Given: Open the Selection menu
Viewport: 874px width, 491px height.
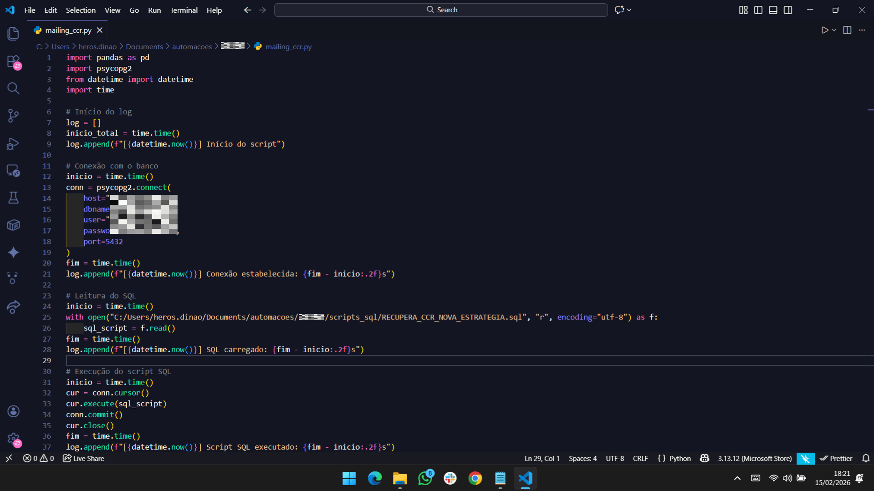Looking at the screenshot, I should [x=81, y=10].
